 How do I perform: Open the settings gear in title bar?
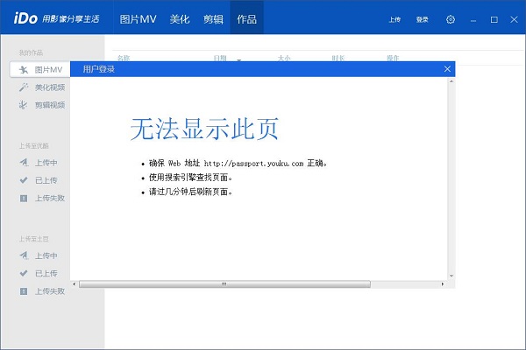coord(451,18)
